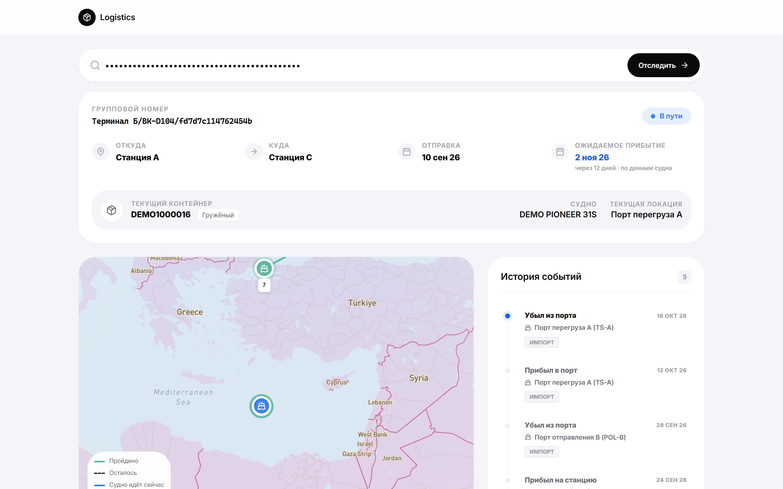Click ship icon beside Порт отправления B

(528, 438)
